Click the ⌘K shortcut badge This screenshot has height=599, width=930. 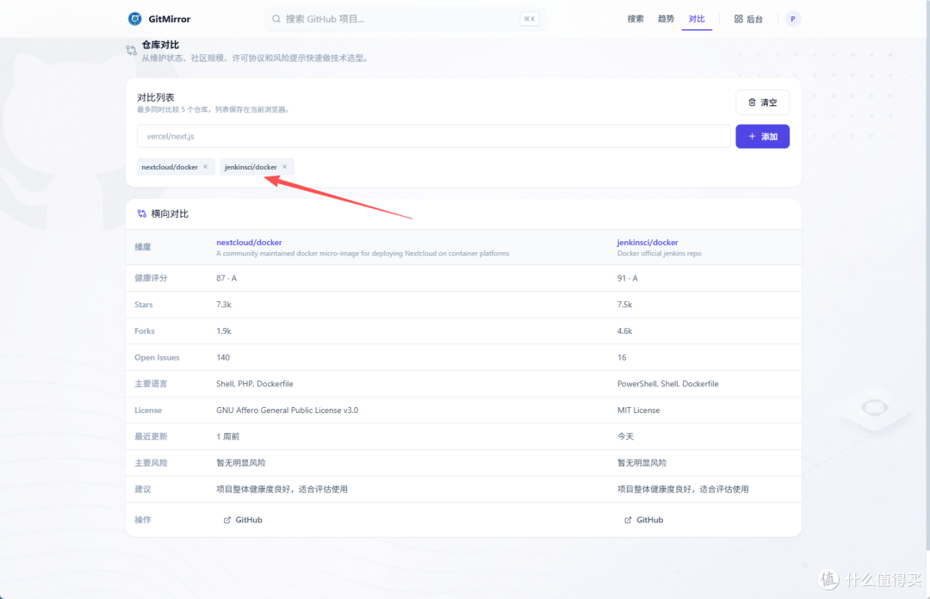tap(529, 19)
